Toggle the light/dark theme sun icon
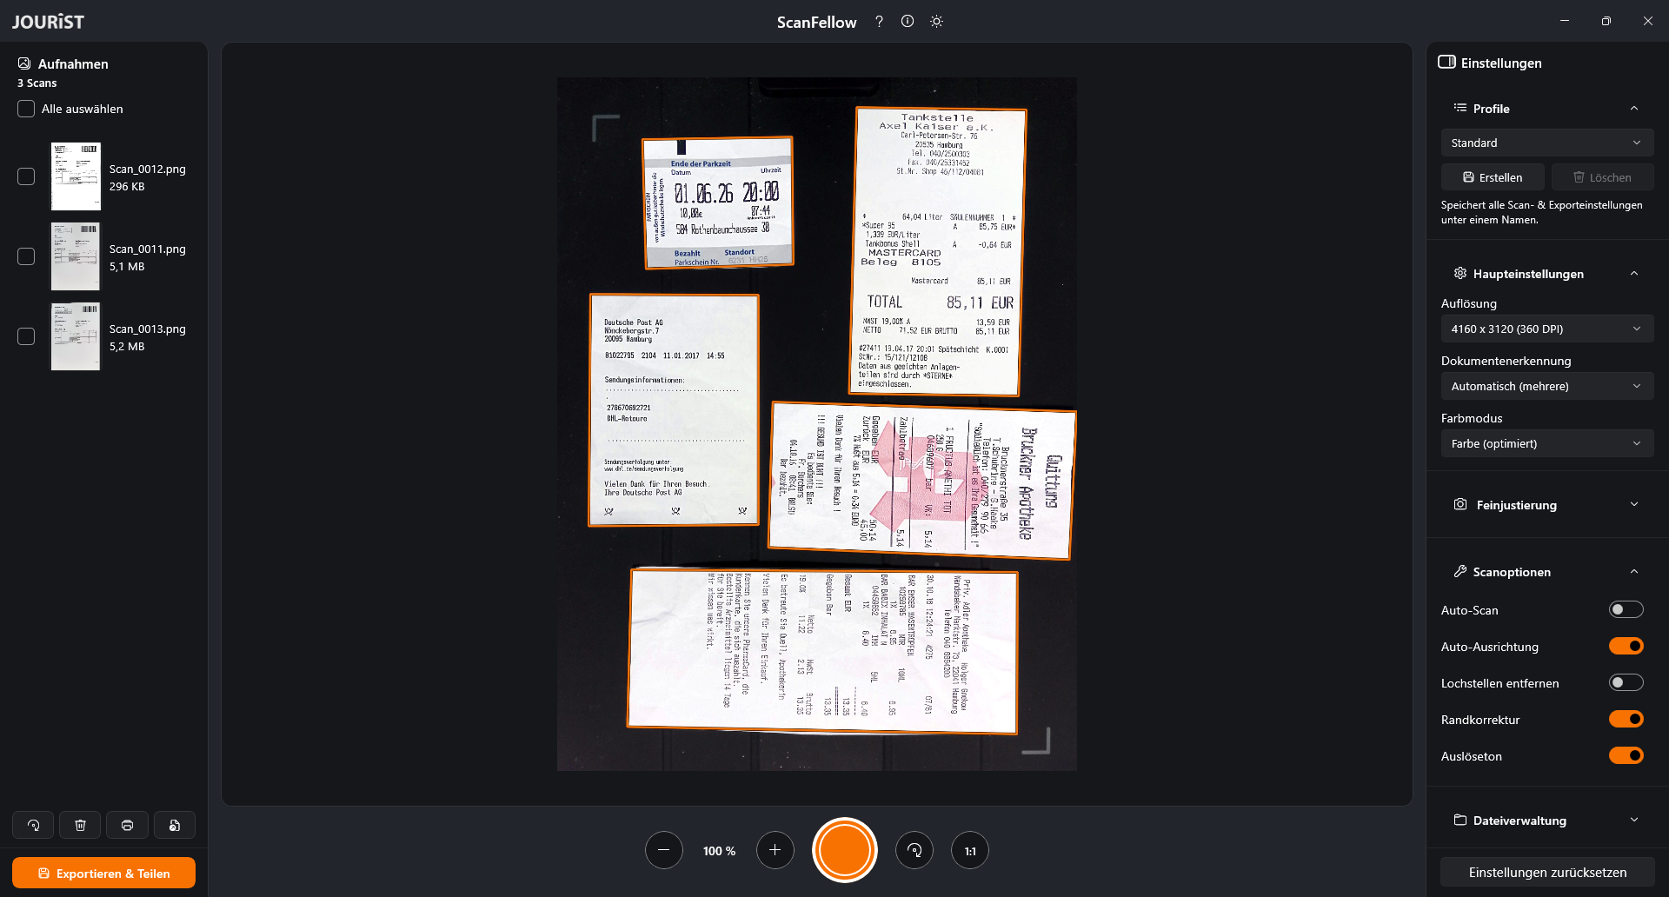1669x897 pixels. (x=936, y=22)
